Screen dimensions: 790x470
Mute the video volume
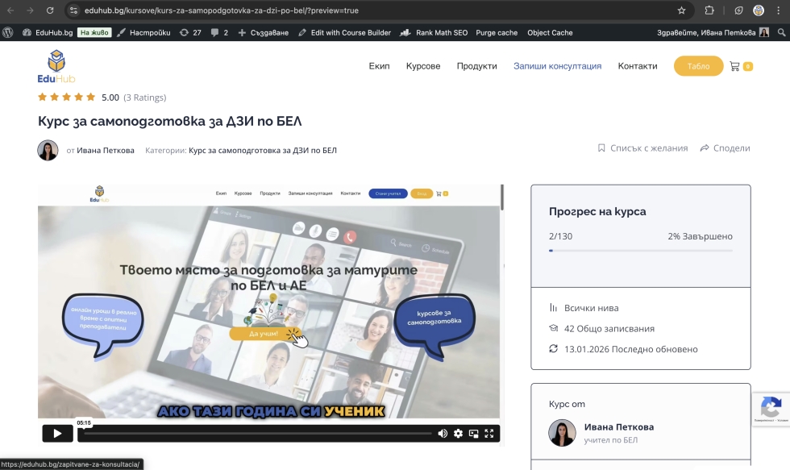pyautogui.click(x=443, y=433)
